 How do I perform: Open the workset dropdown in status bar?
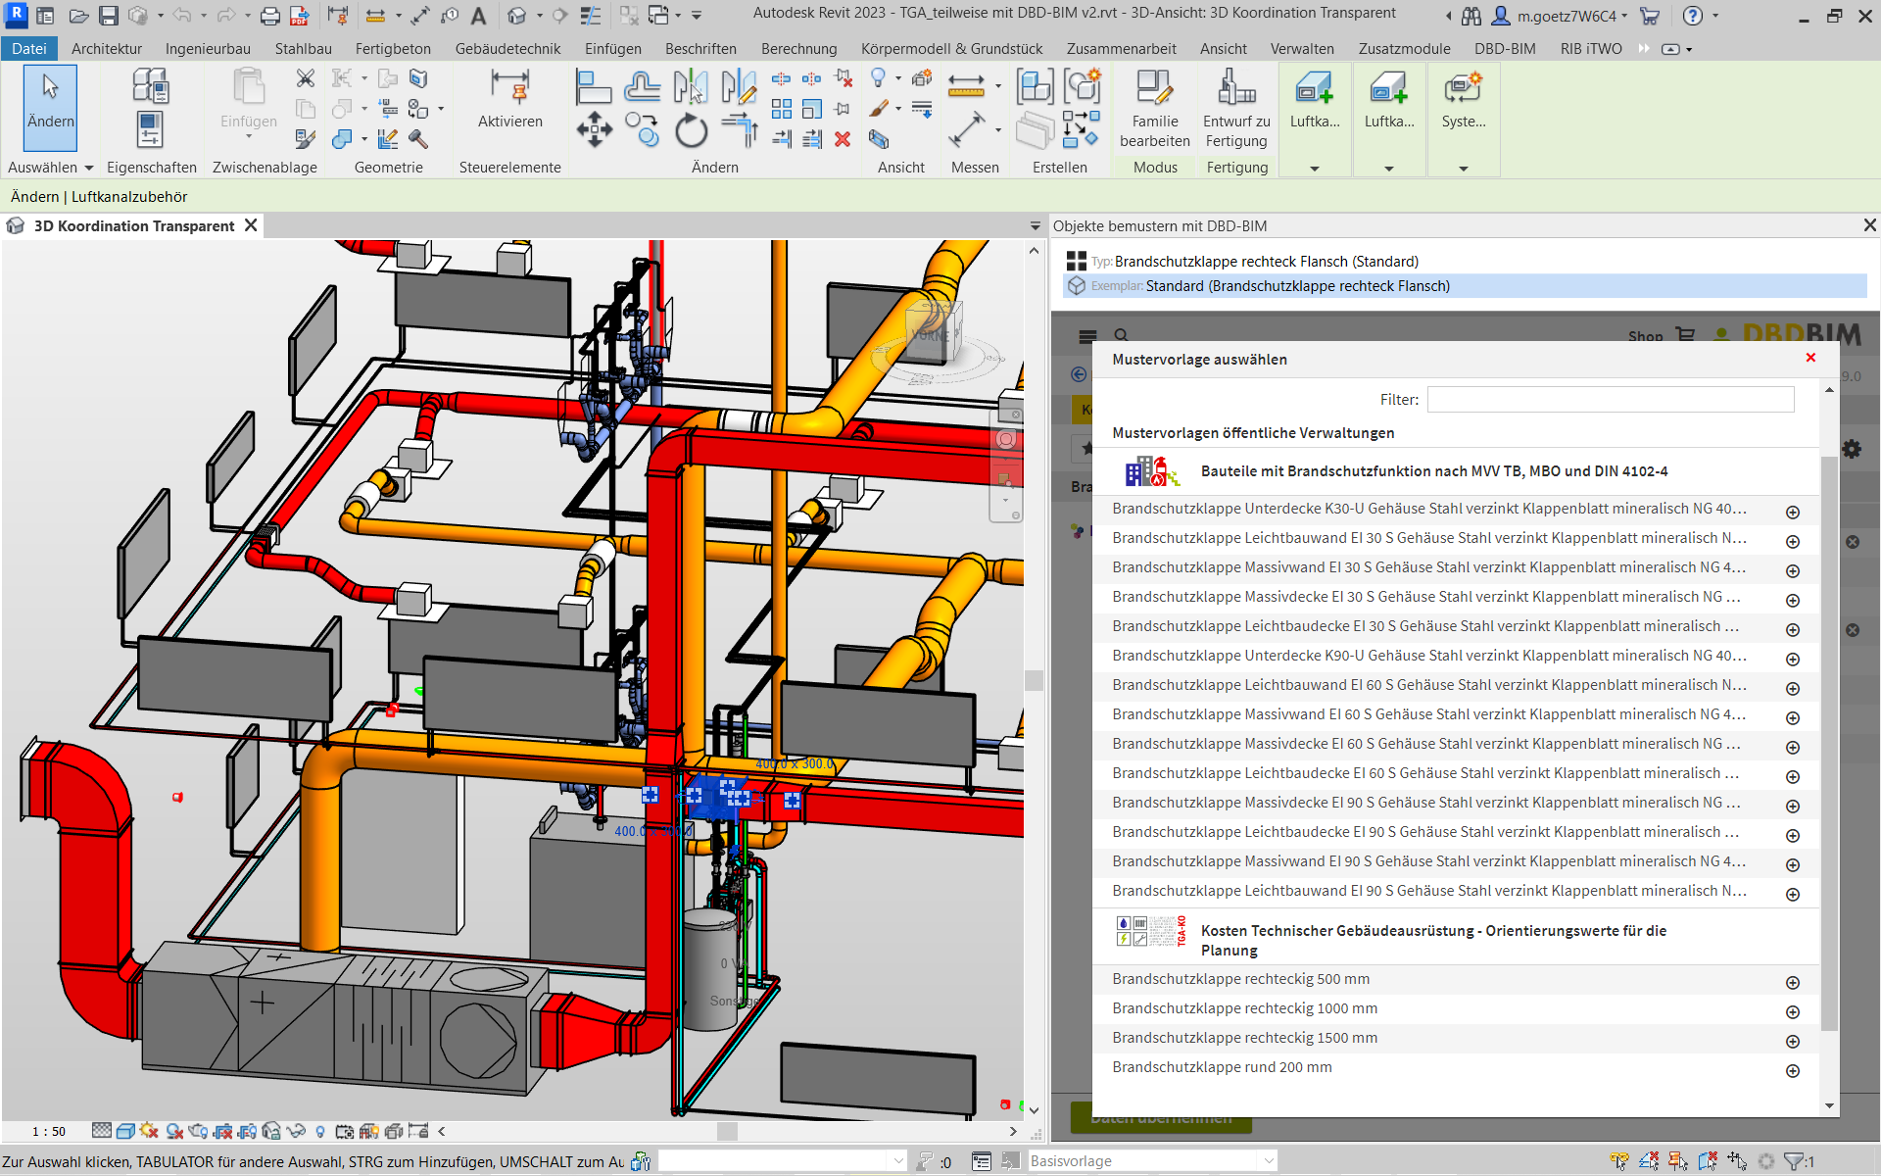898,1161
